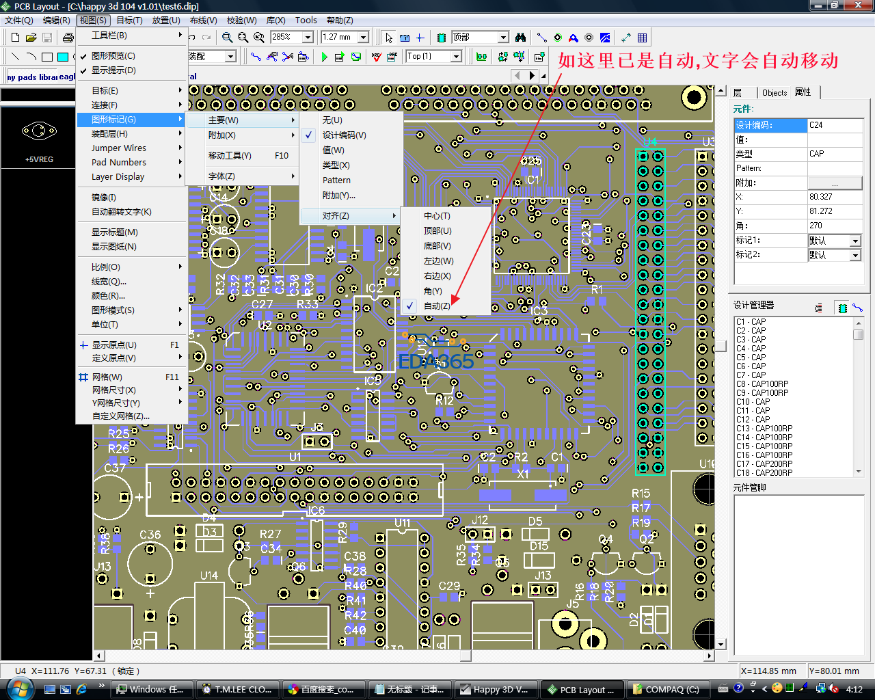Select C8 - CAP100RP in component list
The height and width of the screenshot is (700, 875).
coord(762,384)
